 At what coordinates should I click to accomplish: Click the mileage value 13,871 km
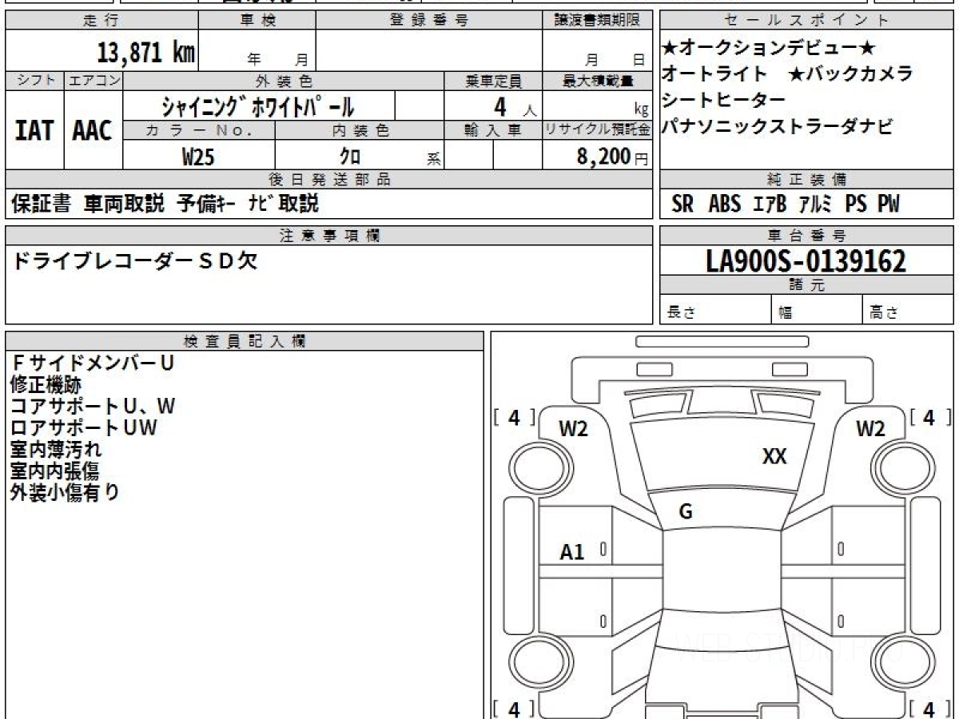(x=146, y=52)
